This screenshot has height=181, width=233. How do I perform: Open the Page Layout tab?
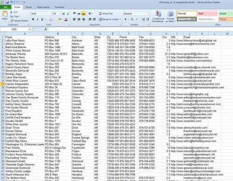click(43, 7)
